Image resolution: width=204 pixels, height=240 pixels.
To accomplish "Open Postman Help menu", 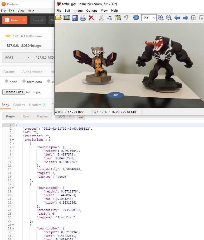I will [x=31, y=11].
